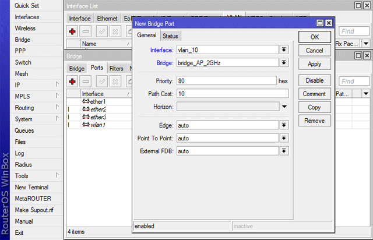Click the remove minus button in Interface List

pyautogui.click(x=86, y=31)
